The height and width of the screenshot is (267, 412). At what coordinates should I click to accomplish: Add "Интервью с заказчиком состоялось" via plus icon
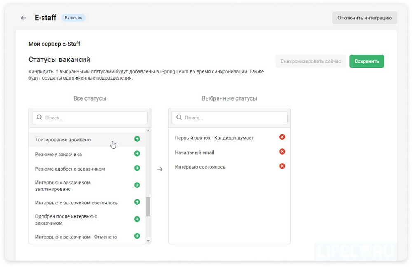(x=137, y=202)
